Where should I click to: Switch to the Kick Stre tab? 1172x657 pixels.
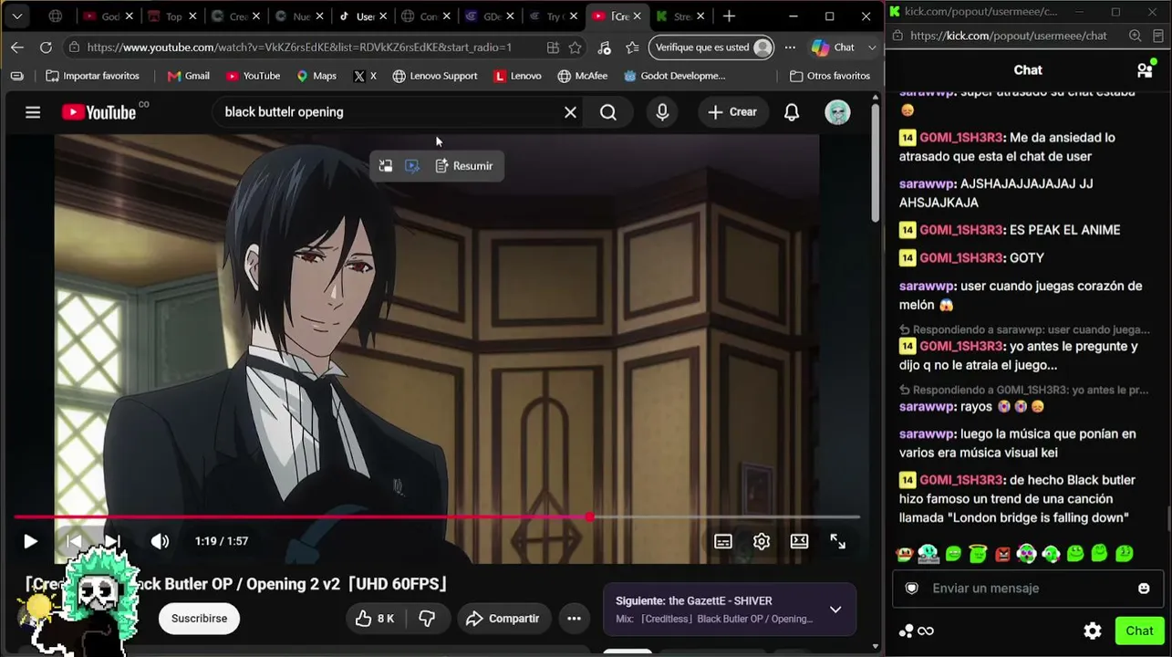681,16
